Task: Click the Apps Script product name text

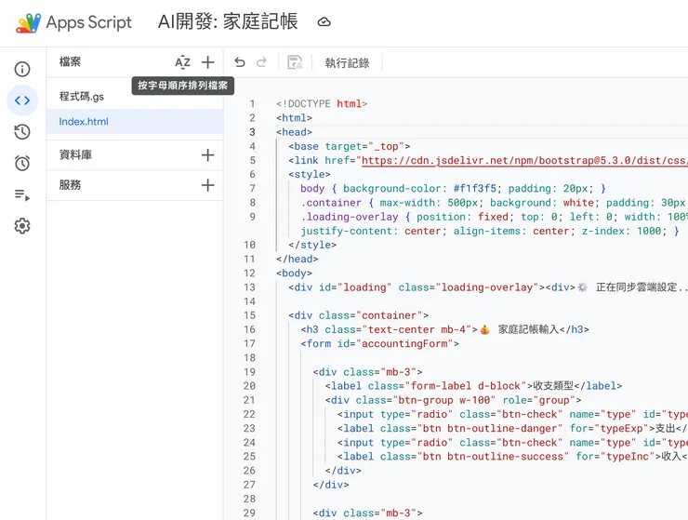Action: coord(89,22)
